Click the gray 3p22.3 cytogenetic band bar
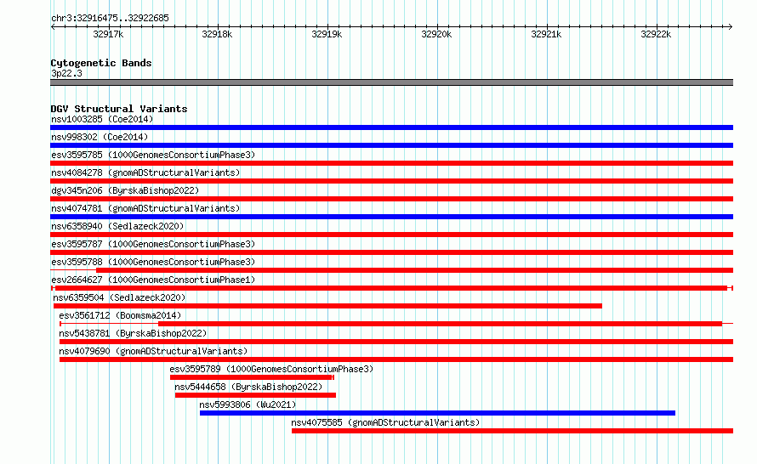Image resolution: width=757 pixels, height=464 pixels. [x=391, y=82]
